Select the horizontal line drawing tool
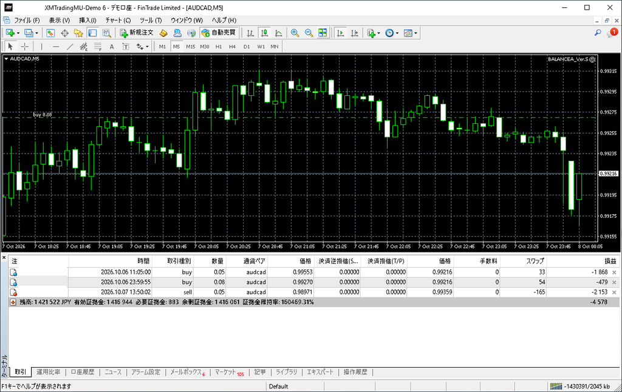Viewport: 622px width, 392px height. [55, 46]
